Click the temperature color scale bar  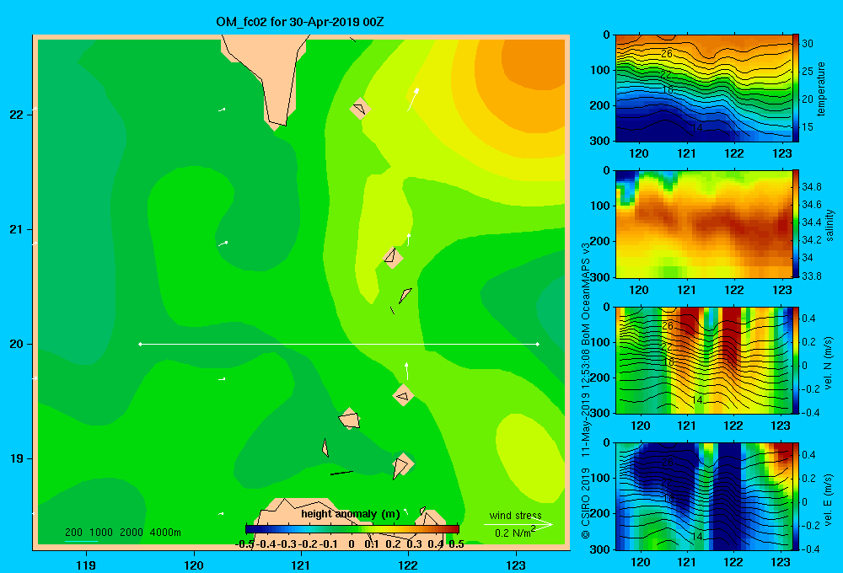[x=796, y=88]
